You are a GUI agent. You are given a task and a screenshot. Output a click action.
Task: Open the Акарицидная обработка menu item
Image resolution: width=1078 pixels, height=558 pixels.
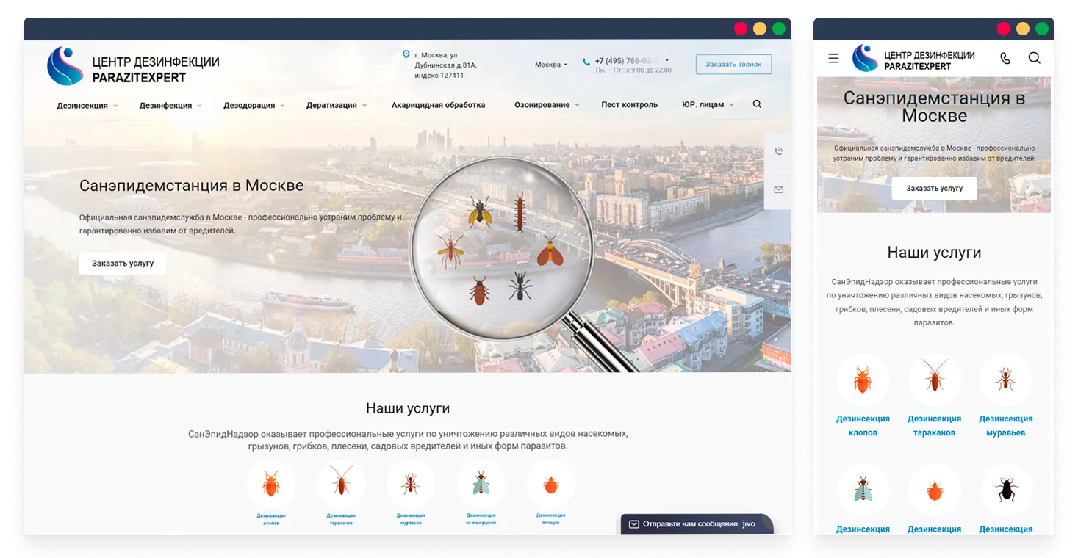(438, 105)
